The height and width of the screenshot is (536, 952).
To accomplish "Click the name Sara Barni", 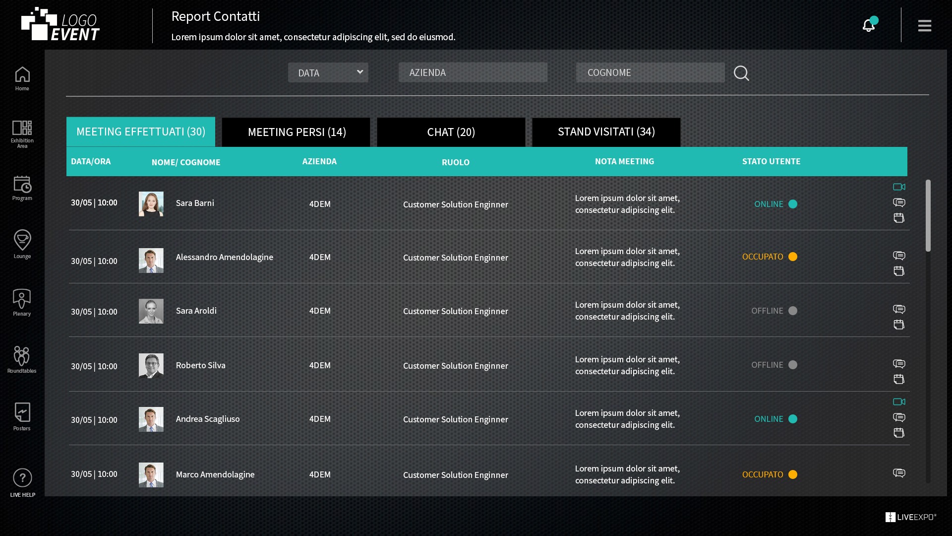I will [x=195, y=203].
